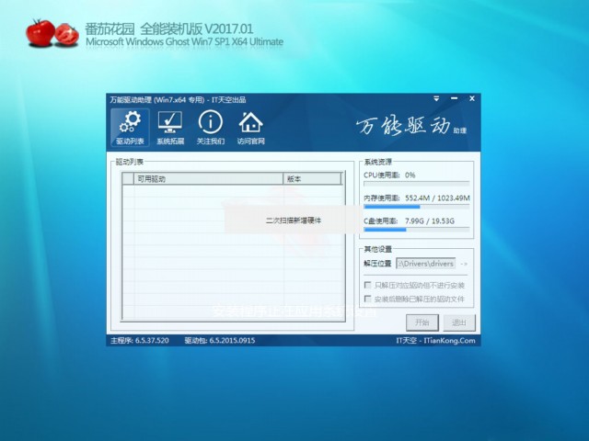This screenshot has height=441, width=589.
Task: Click the arrow beside the extract path
Action: click(x=464, y=265)
